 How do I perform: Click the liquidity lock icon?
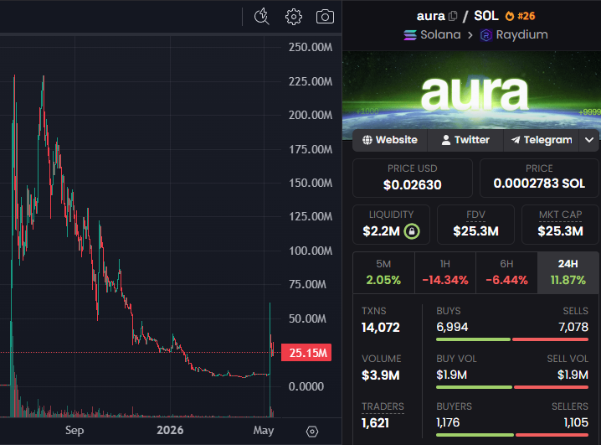click(x=412, y=231)
